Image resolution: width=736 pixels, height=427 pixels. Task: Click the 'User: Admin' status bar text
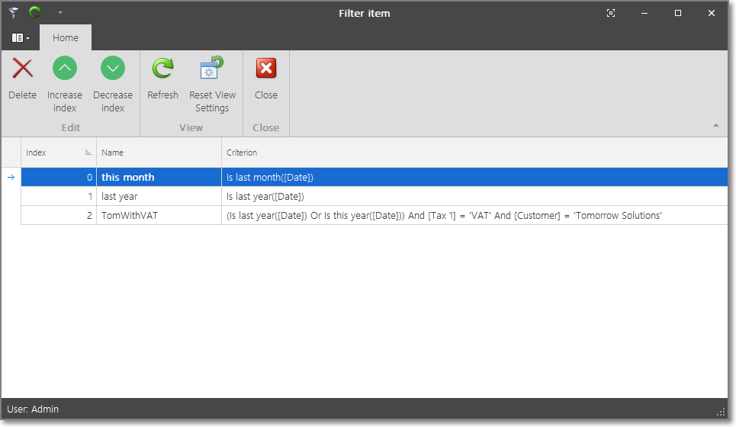point(33,409)
